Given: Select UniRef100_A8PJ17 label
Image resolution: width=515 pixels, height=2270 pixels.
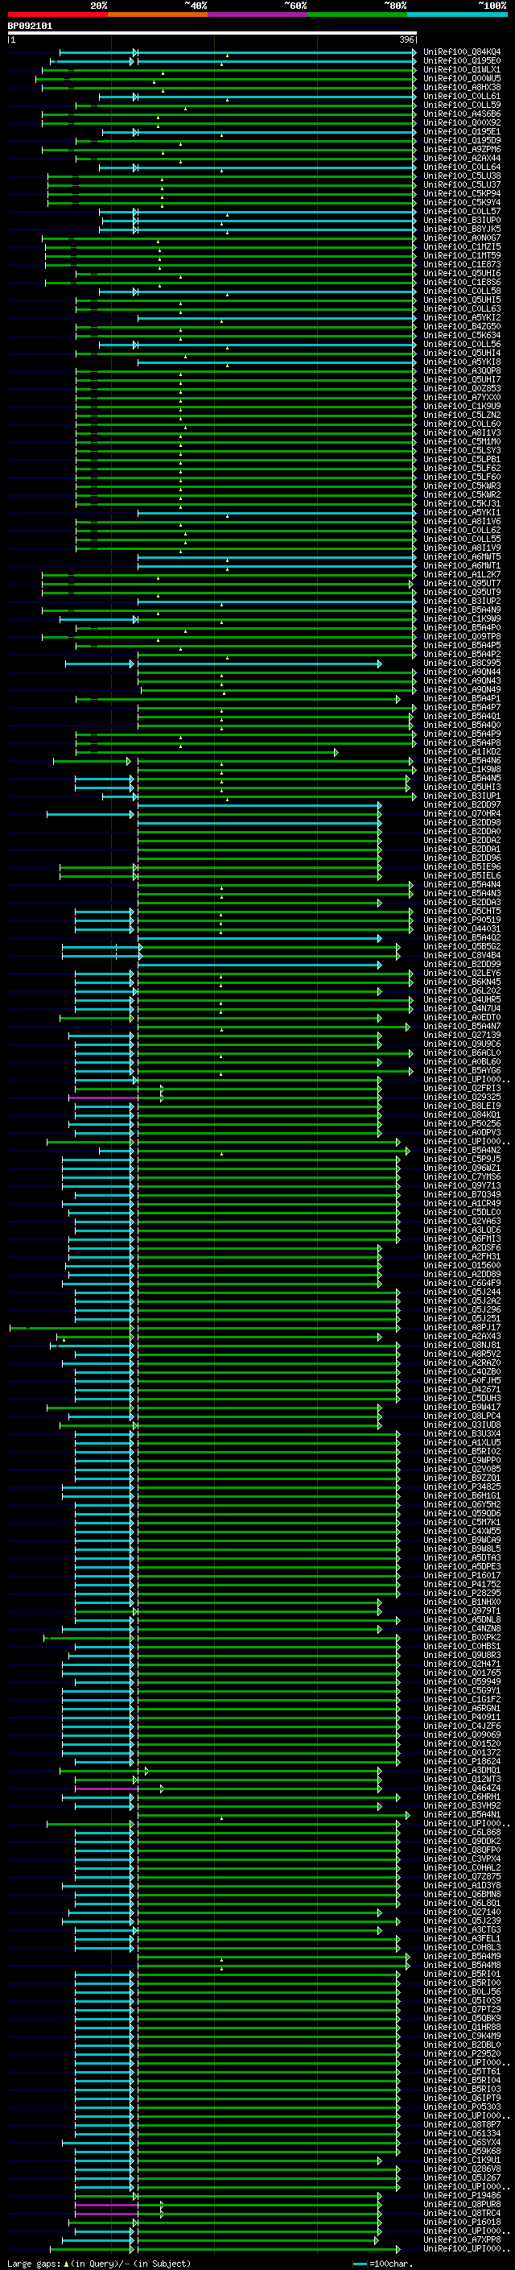Looking at the screenshot, I should click(462, 1328).
